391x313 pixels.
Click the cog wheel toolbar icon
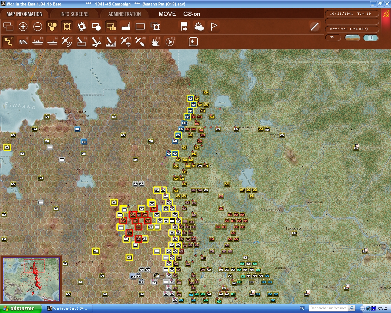pyautogui.click(x=82, y=27)
